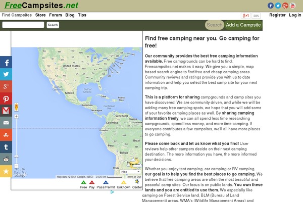Select the Search tab in green bar
The image size is (303, 202).
215,25
